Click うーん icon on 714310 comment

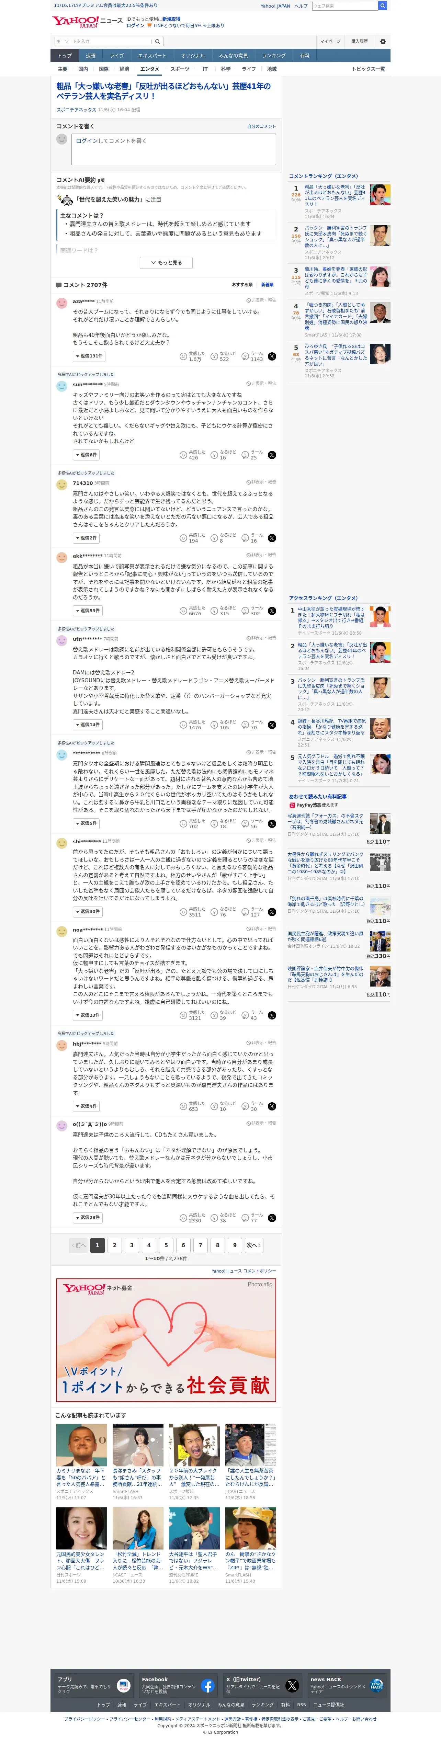(x=246, y=538)
